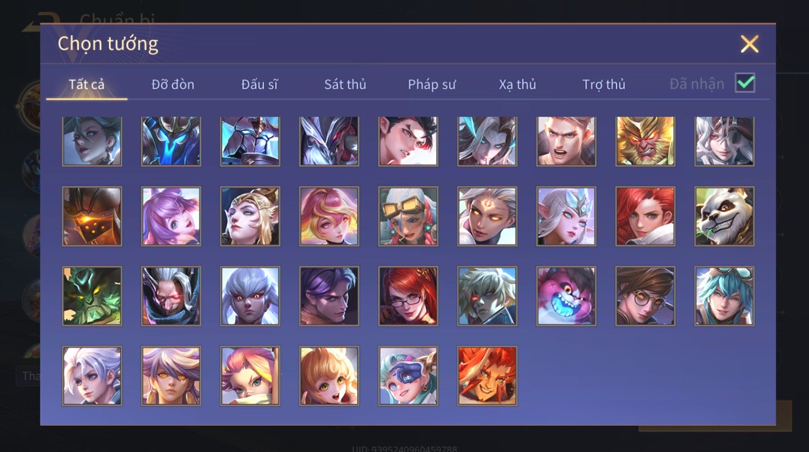Select the panda hero portrait
Image resolution: width=809 pixels, height=452 pixels.
coord(724,216)
